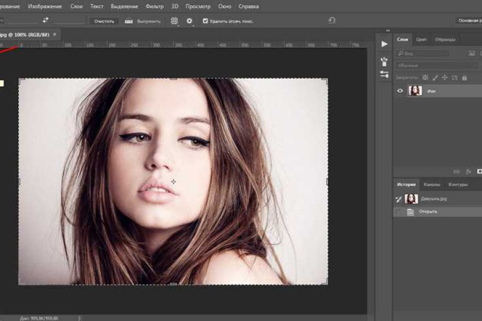
Task: Click the lock image pixels brush icon
Action: tap(434, 77)
